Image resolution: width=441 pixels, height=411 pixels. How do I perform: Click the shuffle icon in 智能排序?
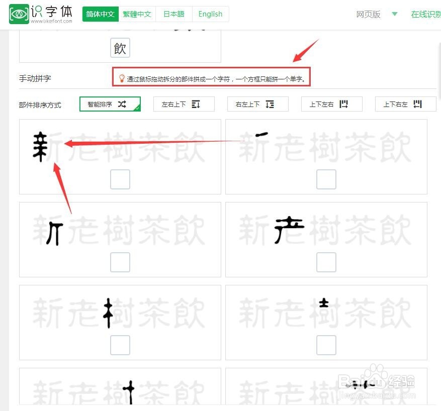(x=122, y=104)
